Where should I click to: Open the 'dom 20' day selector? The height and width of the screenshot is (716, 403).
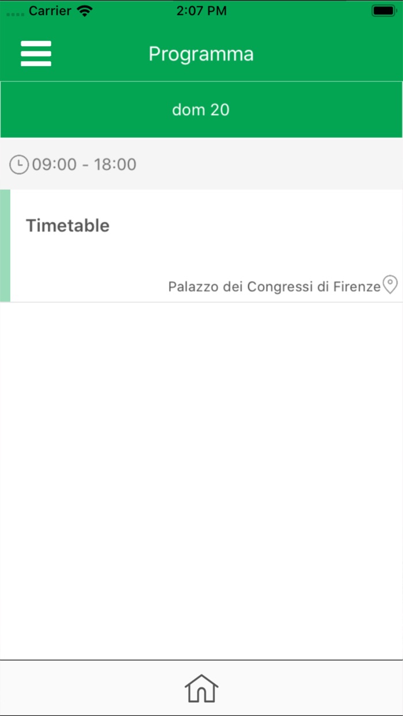point(201,109)
